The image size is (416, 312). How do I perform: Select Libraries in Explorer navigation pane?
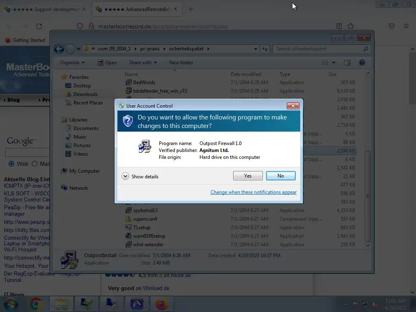point(78,120)
